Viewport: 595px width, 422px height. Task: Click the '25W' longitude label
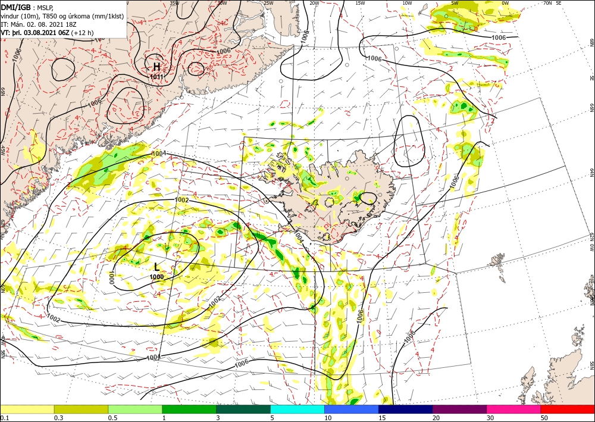coord(268,3)
